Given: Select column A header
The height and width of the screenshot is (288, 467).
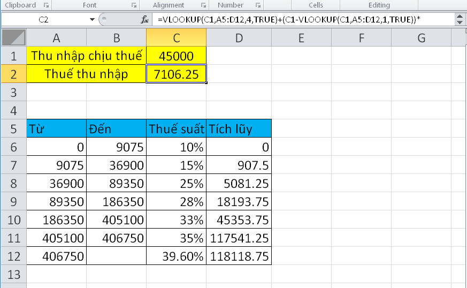Looking at the screenshot, I should point(56,38).
